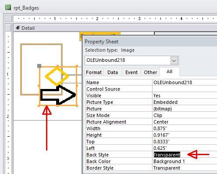Screen dimensions: 217x174
Task: Select the yellow diamond image control
Action: point(57,76)
